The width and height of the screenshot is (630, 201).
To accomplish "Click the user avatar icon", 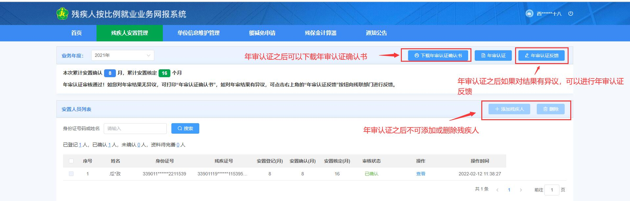I will click(x=529, y=13).
